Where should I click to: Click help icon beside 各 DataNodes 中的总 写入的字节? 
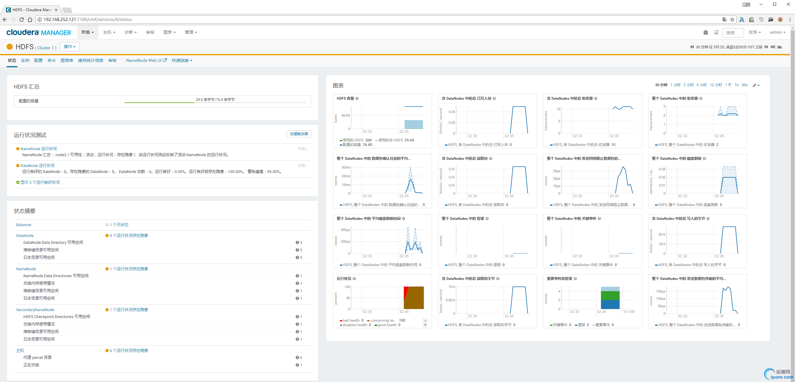click(x=708, y=219)
